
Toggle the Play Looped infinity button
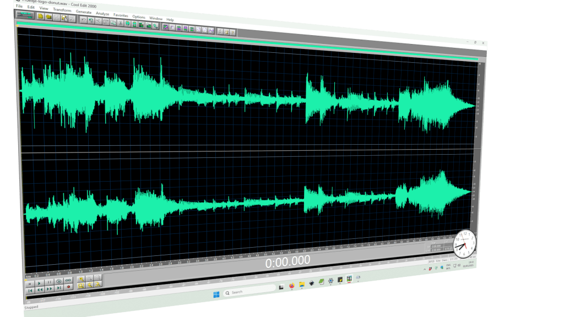68,281
